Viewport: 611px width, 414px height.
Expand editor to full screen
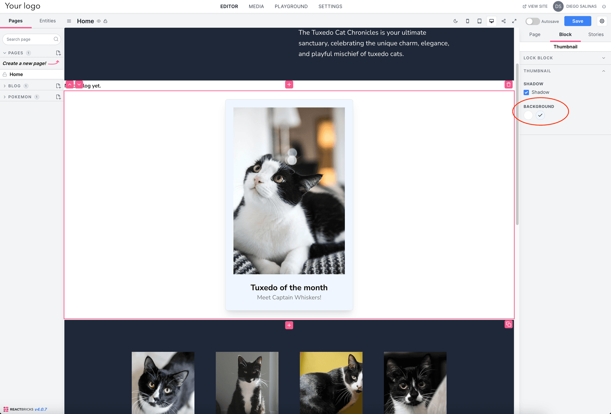coord(514,21)
